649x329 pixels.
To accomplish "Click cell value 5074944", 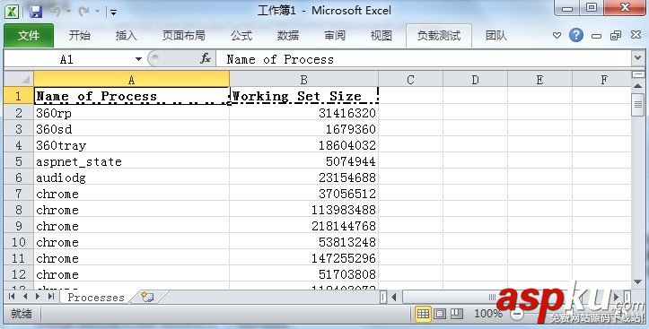I will point(303,161).
